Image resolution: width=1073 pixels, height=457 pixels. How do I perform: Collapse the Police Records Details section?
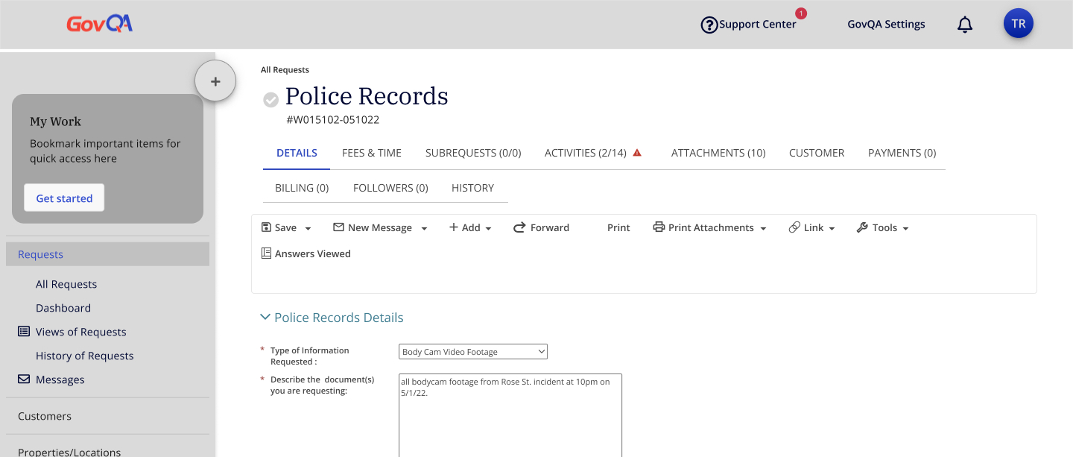[265, 317]
